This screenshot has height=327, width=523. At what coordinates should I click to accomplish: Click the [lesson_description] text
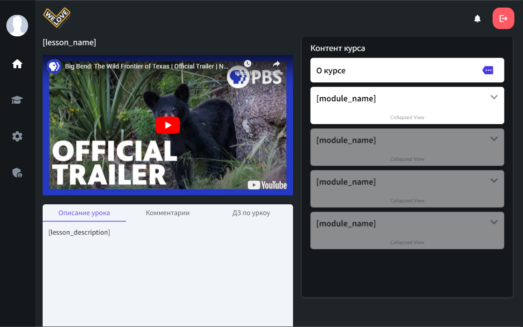pyautogui.click(x=79, y=232)
